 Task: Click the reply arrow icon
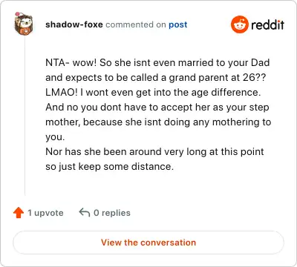click(x=85, y=212)
